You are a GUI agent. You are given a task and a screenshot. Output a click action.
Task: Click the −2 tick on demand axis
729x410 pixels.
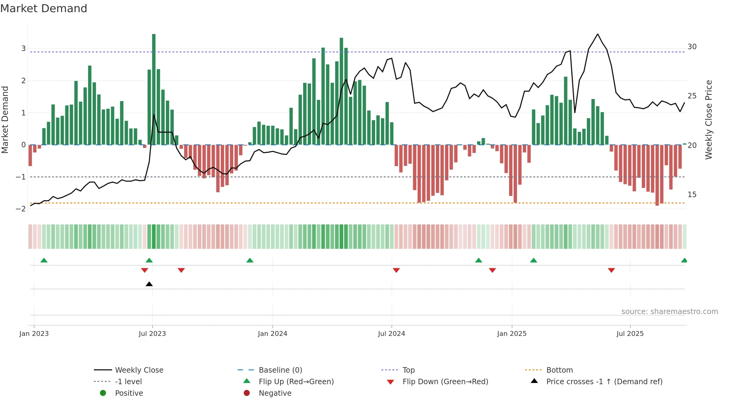tap(21, 209)
